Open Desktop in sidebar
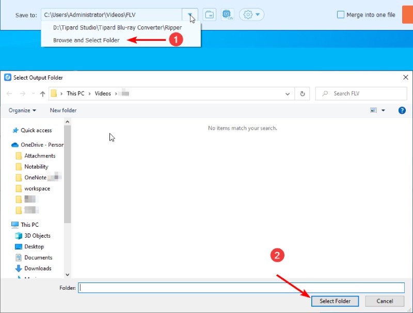The width and height of the screenshot is (413, 313). (x=34, y=246)
